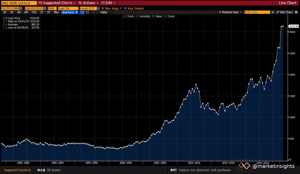Activate the Track crosshair tool
Screen dimensions: 300x174
click(x=129, y=16)
